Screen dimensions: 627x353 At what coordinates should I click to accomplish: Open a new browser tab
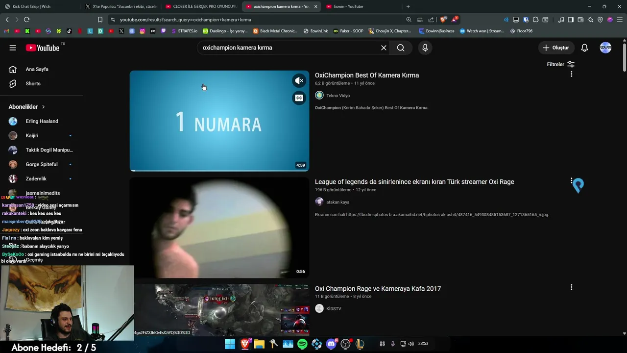(x=408, y=6)
